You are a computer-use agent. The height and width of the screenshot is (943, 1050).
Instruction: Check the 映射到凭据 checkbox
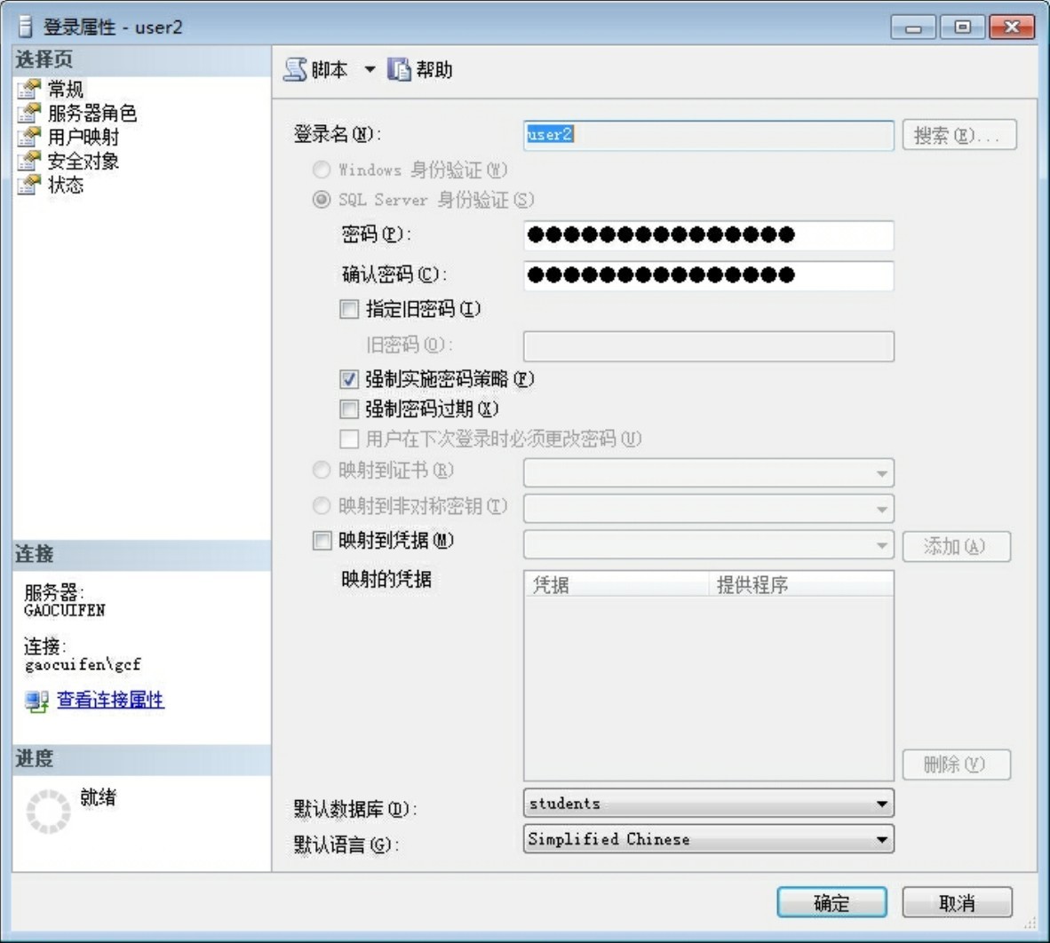coord(322,540)
